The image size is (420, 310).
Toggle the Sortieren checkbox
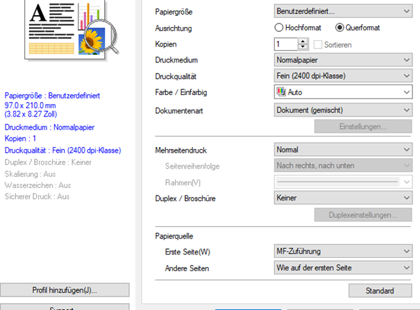click(x=319, y=44)
